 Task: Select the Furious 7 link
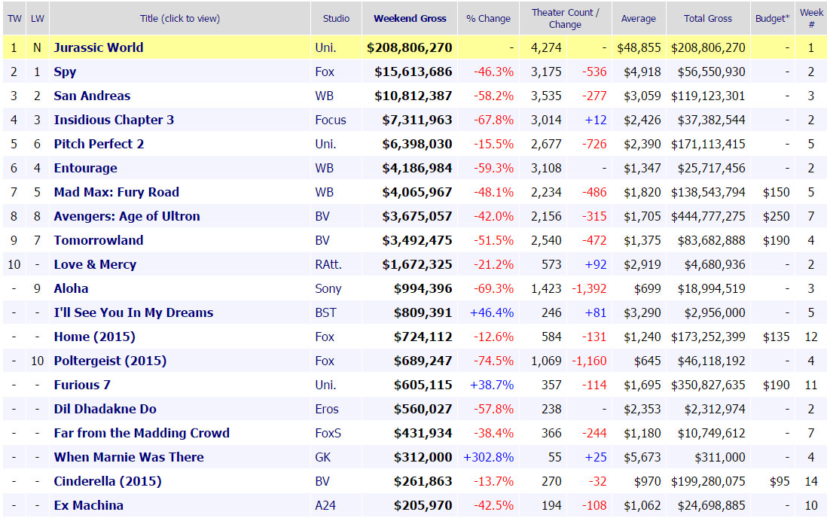point(82,385)
